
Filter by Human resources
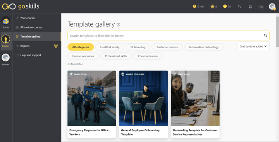click(83, 56)
